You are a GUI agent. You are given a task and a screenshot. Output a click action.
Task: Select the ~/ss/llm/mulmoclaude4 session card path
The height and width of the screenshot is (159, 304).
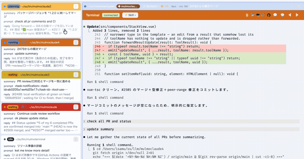coord(44,42)
